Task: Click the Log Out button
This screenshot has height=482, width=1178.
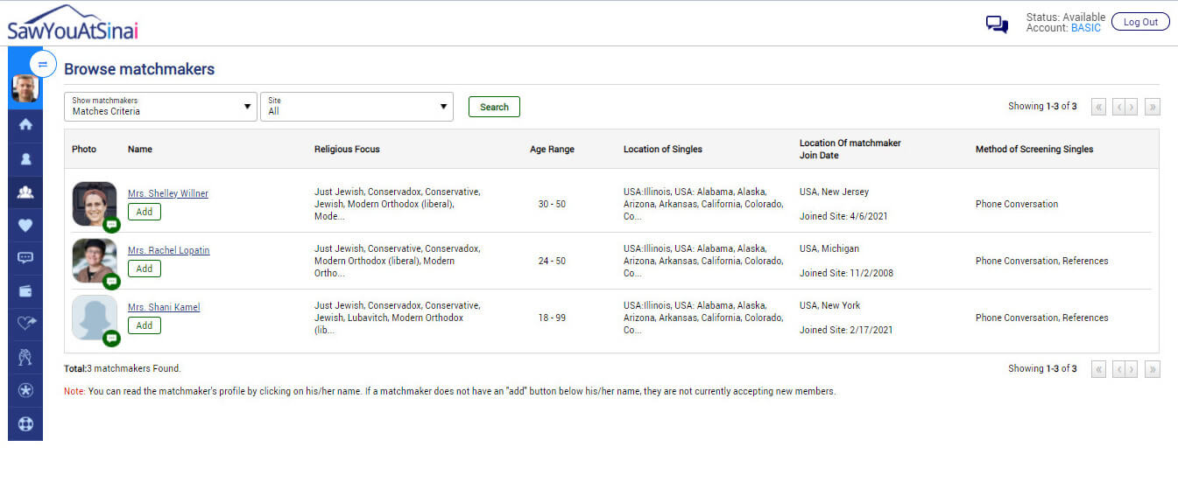Action: click(x=1140, y=22)
